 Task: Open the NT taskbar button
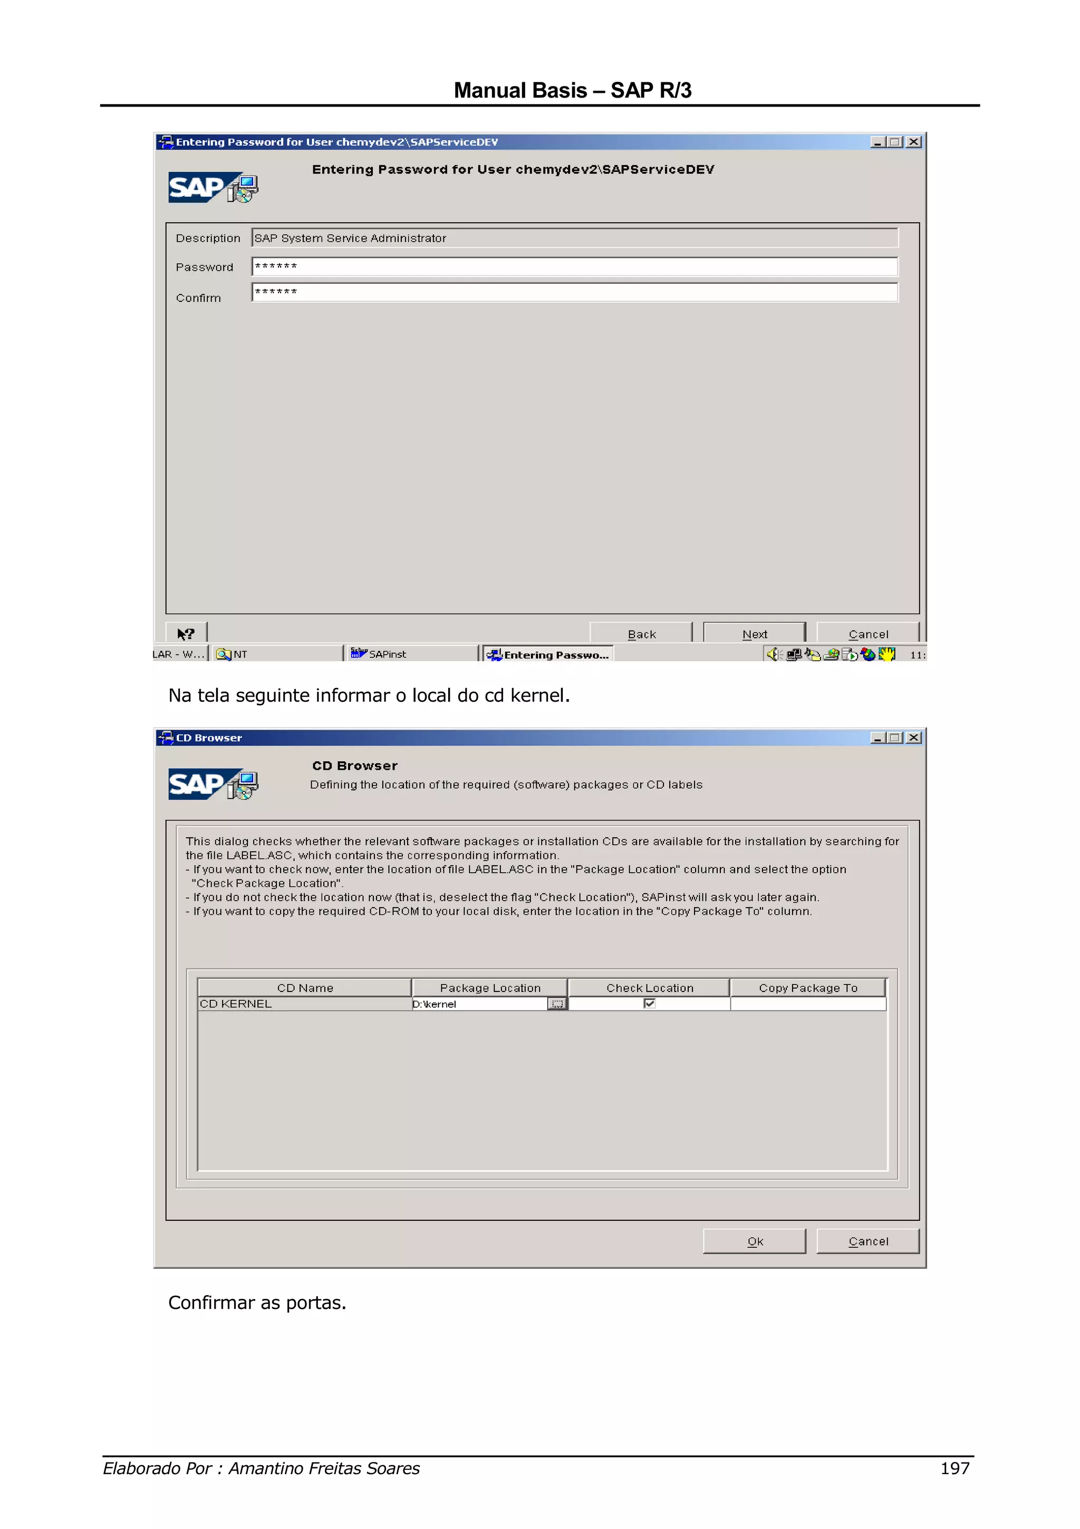click(x=277, y=654)
